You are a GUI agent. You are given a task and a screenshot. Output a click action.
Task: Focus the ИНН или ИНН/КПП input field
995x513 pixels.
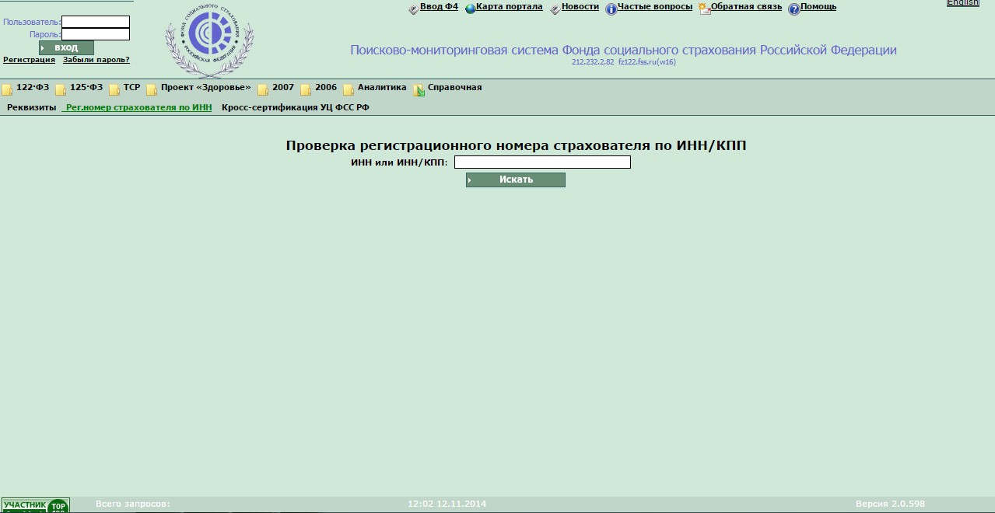[x=542, y=162]
